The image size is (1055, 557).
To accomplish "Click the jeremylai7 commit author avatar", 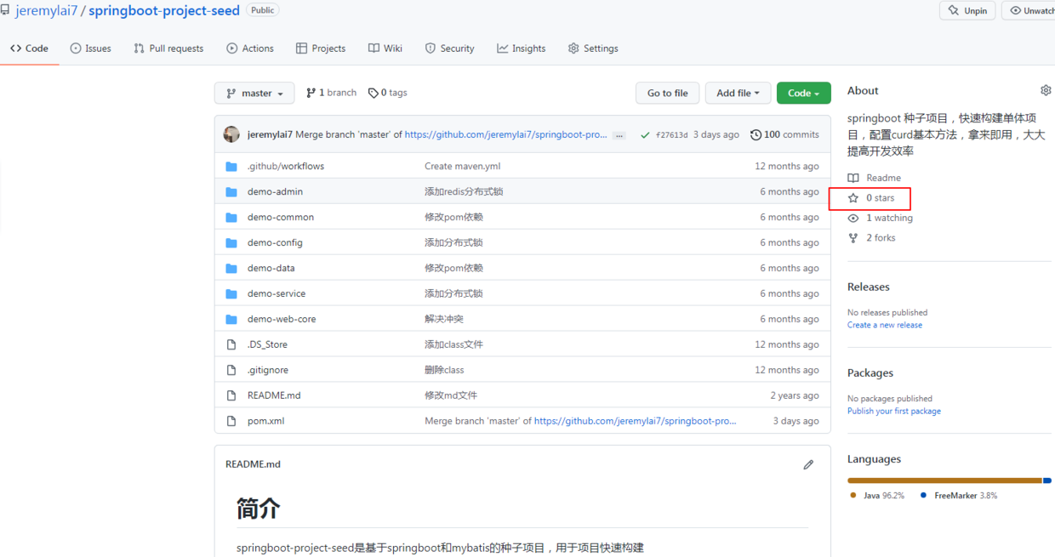I will click(x=231, y=134).
